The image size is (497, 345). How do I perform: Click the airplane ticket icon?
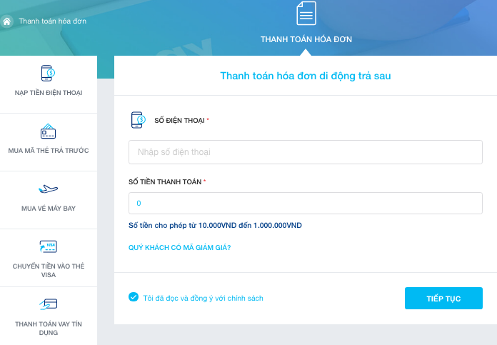pos(49,189)
